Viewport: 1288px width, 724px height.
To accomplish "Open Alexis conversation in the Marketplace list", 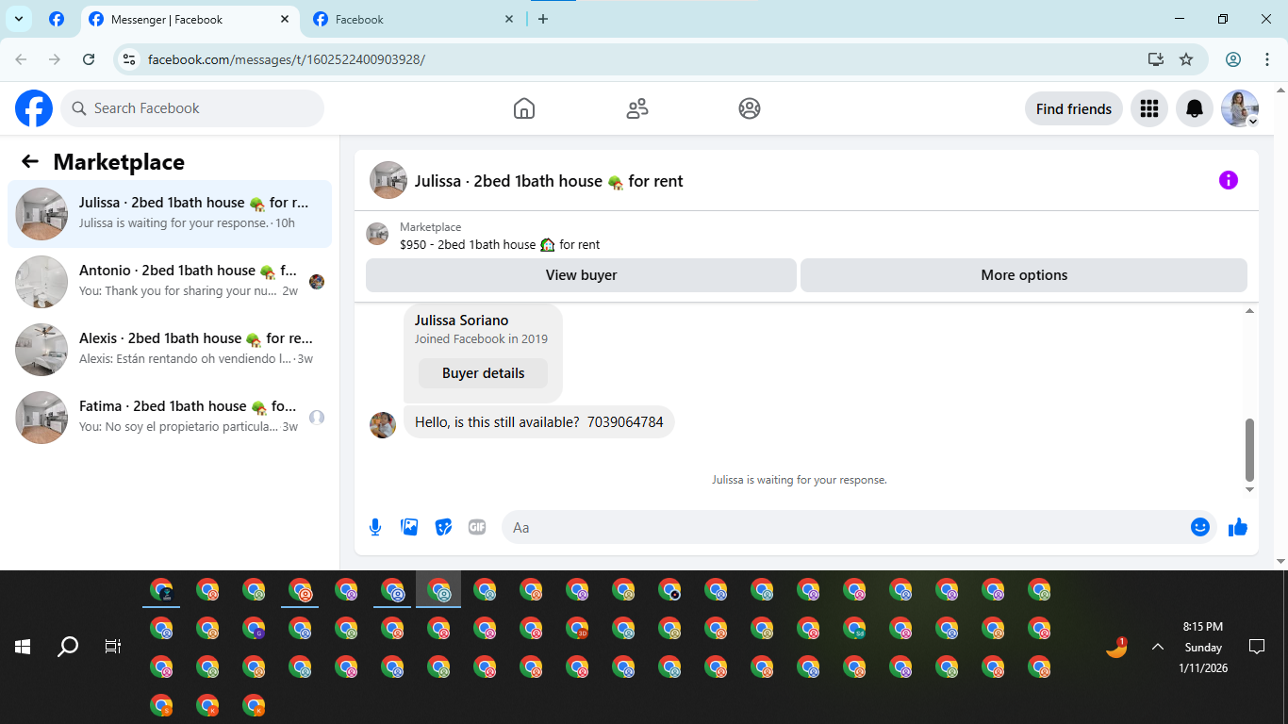I will (x=170, y=350).
